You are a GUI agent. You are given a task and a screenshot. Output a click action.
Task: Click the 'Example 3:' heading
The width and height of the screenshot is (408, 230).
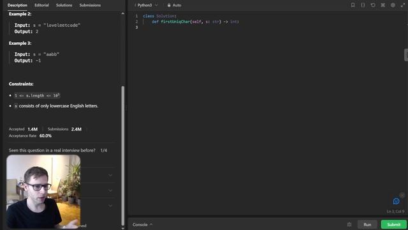(20, 43)
